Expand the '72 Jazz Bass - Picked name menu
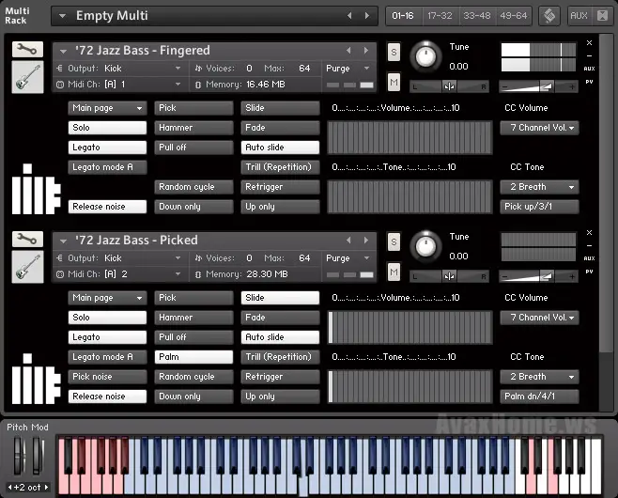The width and height of the screenshot is (618, 498). (x=63, y=241)
